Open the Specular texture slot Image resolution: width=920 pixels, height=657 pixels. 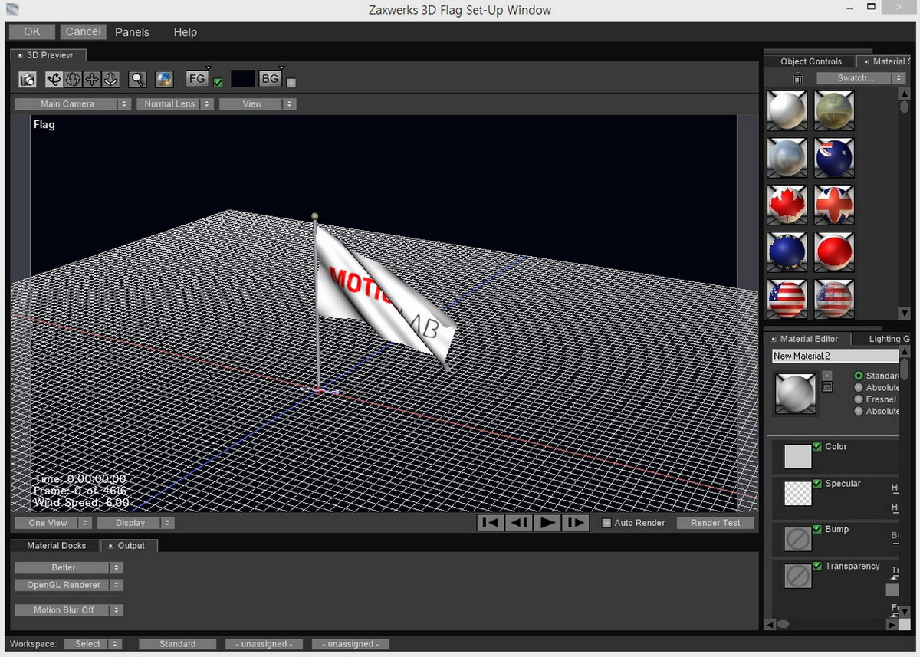[x=798, y=493]
